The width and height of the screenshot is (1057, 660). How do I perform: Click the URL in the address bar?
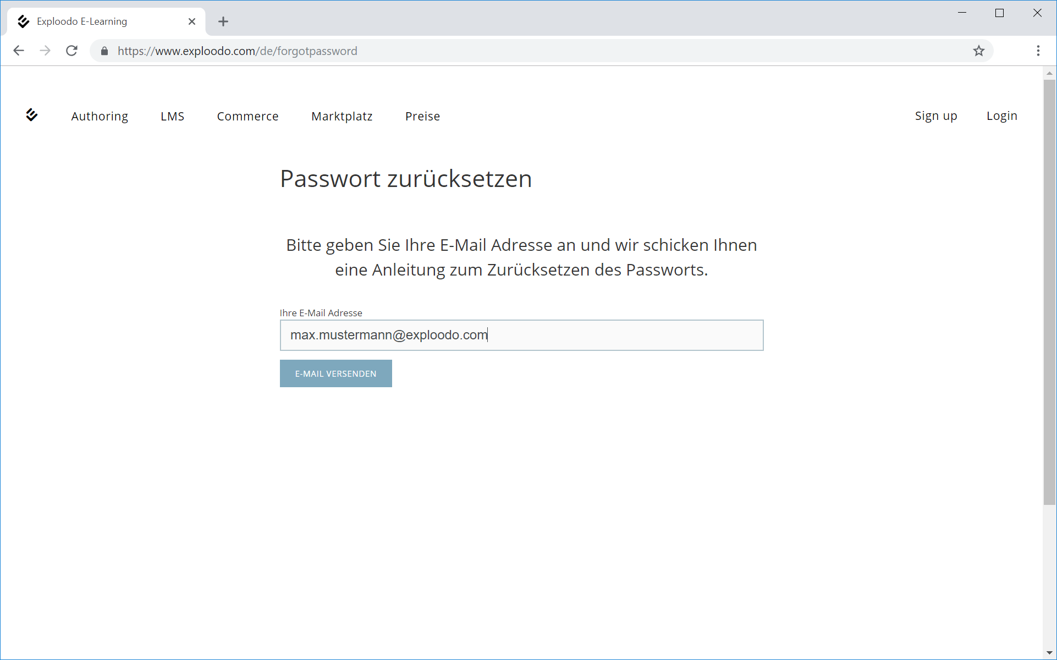[x=238, y=51]
